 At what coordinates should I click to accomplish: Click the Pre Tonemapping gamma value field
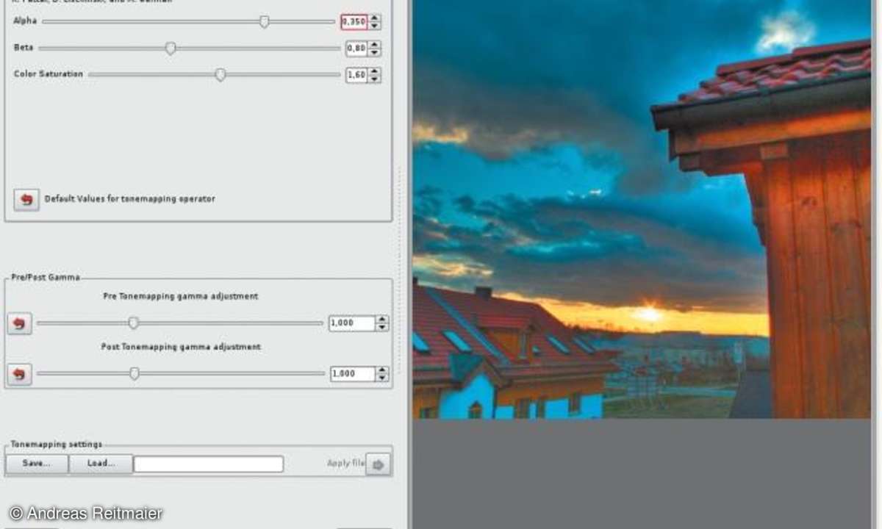[352, 323]
